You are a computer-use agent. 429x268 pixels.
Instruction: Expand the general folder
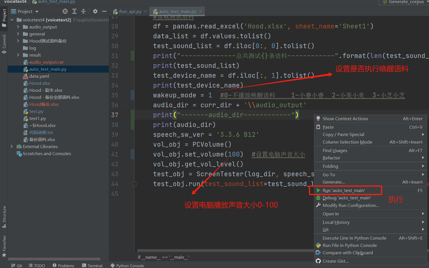point(18,34)
